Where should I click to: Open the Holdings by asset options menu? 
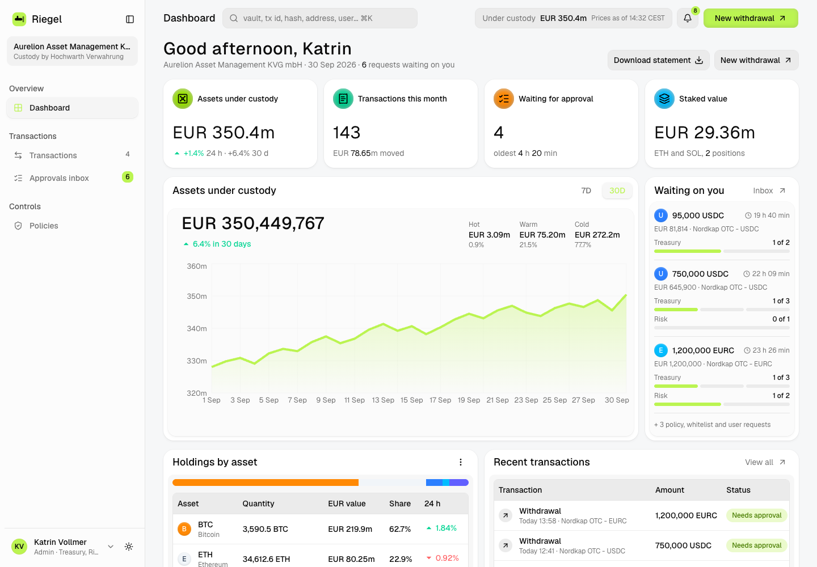click(x=461, y=462)
